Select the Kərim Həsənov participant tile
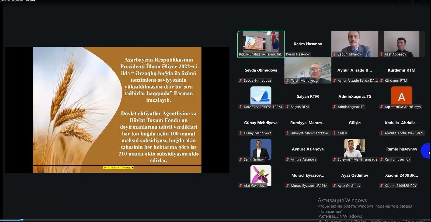The image size is (431, 222). pyautogui.click(x=308, y=44)
